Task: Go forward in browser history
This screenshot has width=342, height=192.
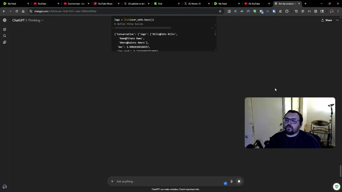Action: click(x=10, y=11)
